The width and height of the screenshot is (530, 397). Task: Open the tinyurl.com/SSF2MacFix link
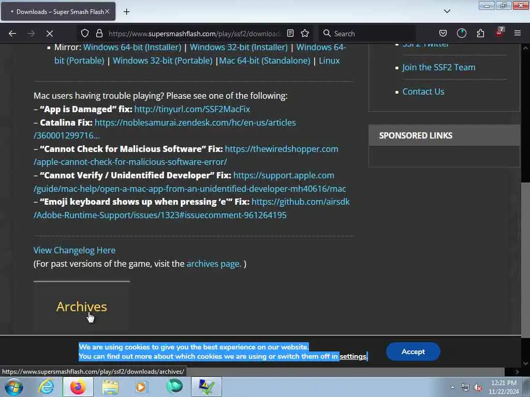point(192,110)
